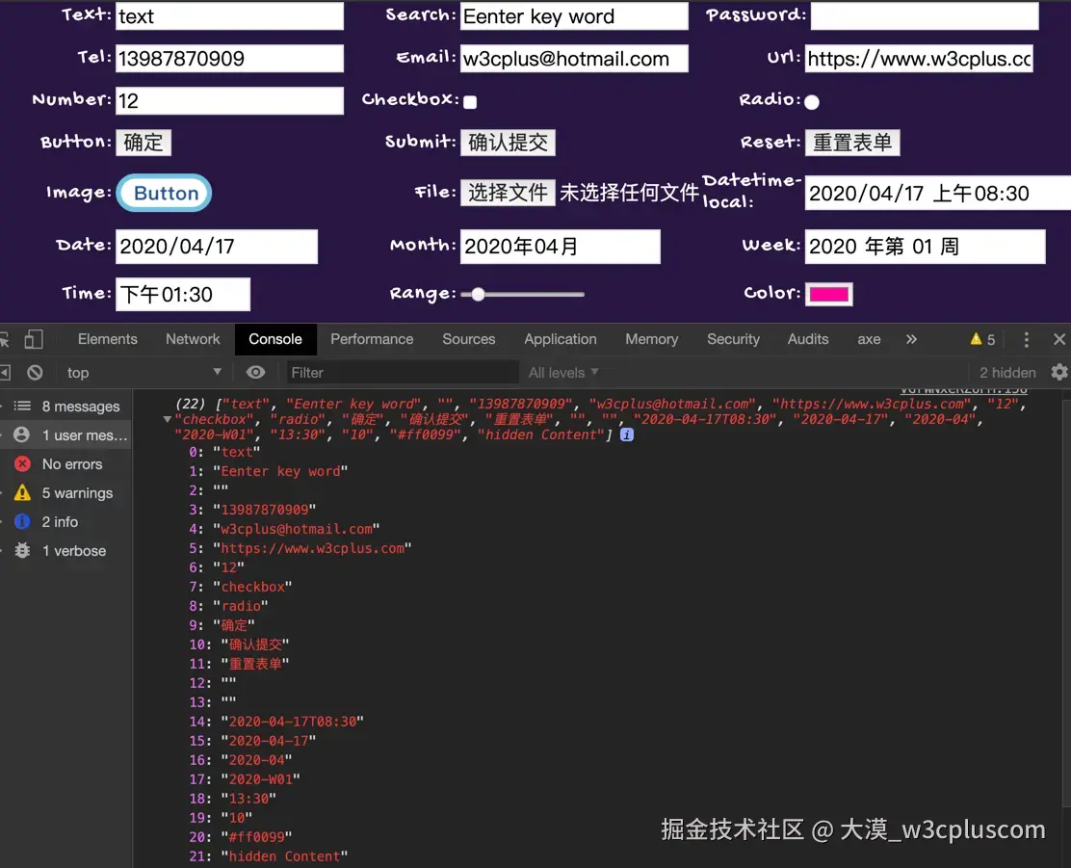Open the pink Color swatch picker
Viewport: 1071px width, 868px height.
[828, 294]
